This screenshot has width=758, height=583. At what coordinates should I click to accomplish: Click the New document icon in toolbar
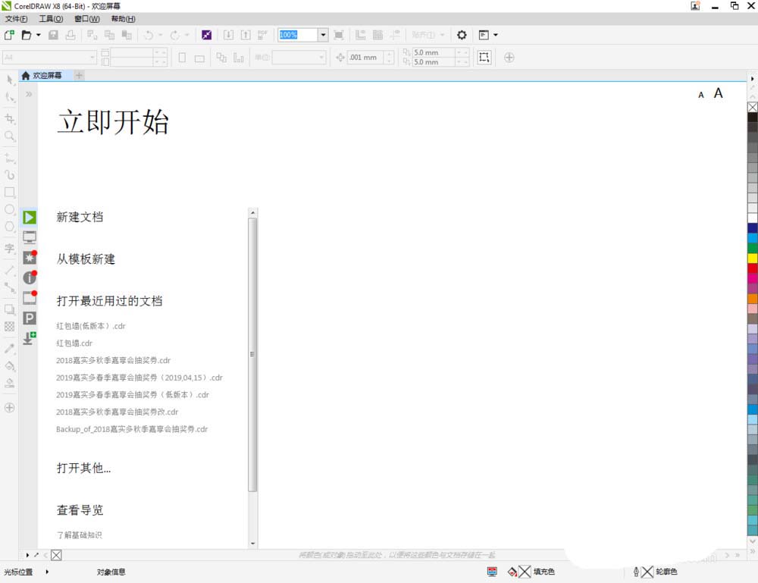tap(9, 35)
